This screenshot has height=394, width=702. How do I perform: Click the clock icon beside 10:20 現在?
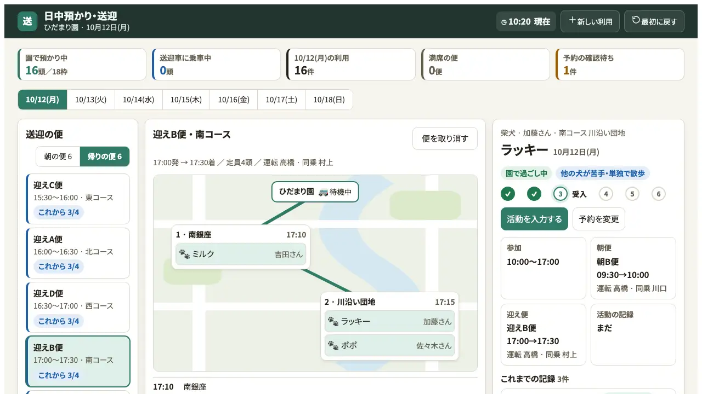pyautogui.click(x=504, y=22)
